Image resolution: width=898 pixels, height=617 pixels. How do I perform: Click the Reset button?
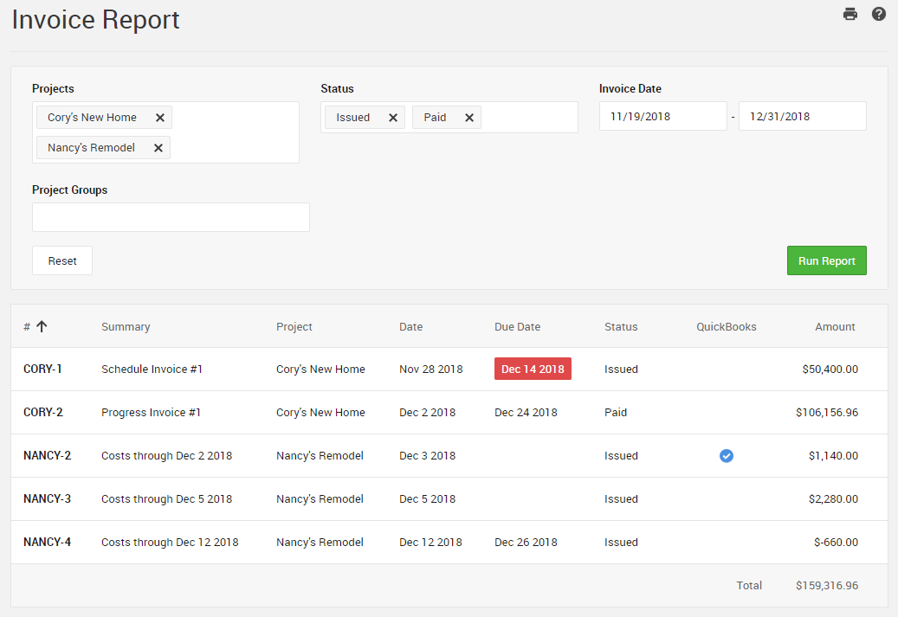pos(62,260)
